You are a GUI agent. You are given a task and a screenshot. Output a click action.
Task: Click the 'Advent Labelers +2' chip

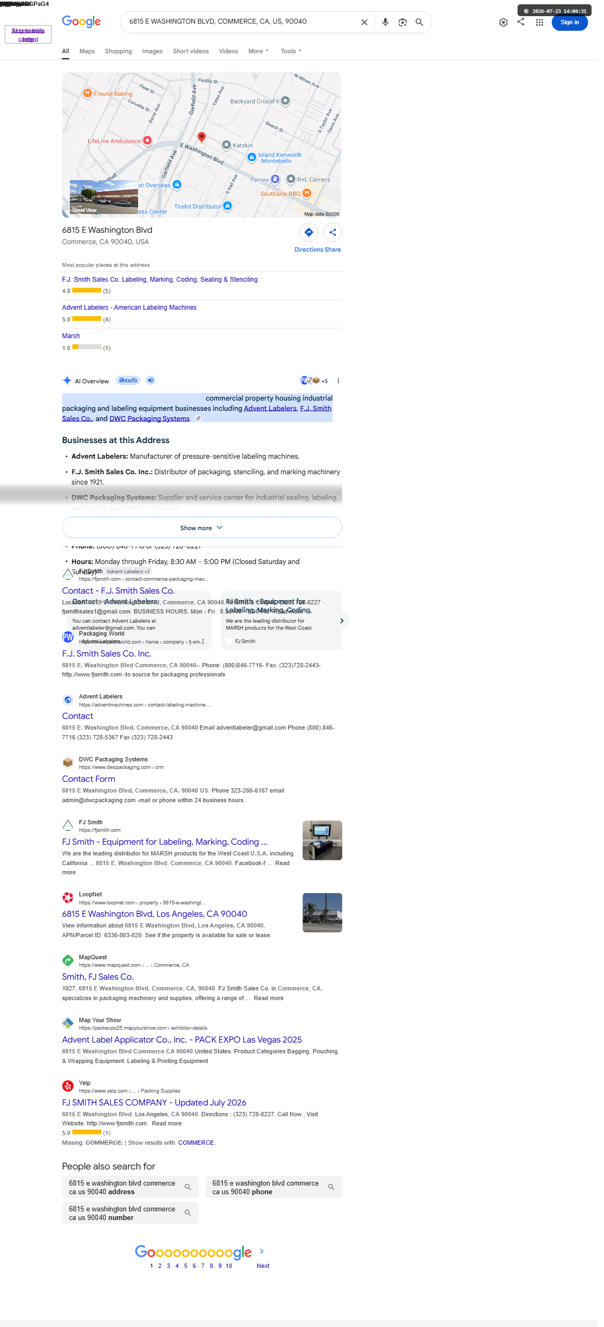128,572
